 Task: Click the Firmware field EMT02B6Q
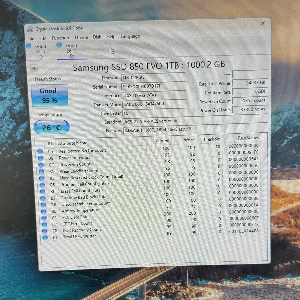point(153,77)
